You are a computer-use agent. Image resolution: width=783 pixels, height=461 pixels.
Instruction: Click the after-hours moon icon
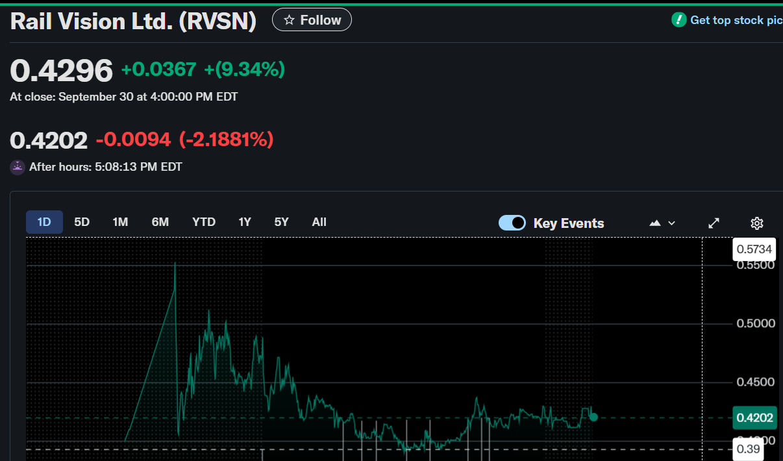tap(18, 167)
